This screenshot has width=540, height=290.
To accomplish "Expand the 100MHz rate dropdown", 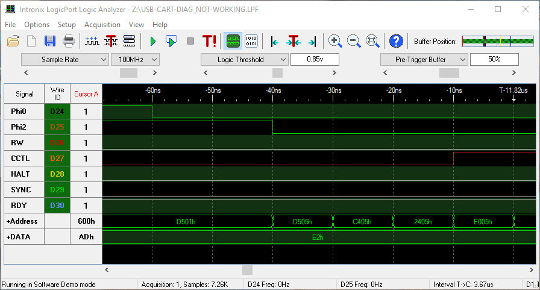I will [135, 60].
